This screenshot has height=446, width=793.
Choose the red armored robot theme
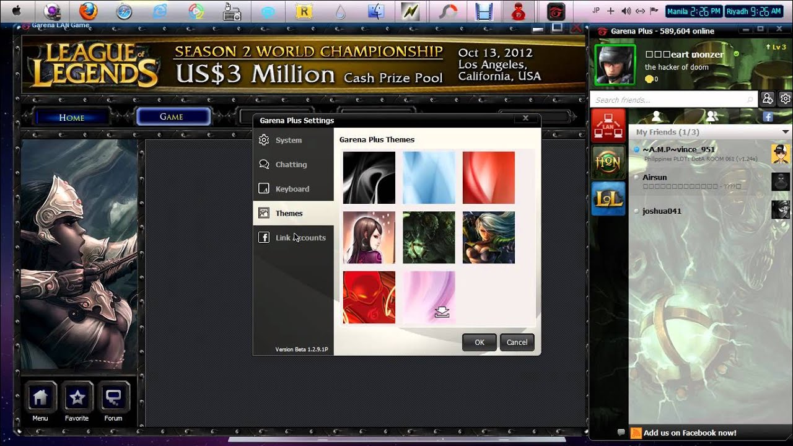click(369, 297)
